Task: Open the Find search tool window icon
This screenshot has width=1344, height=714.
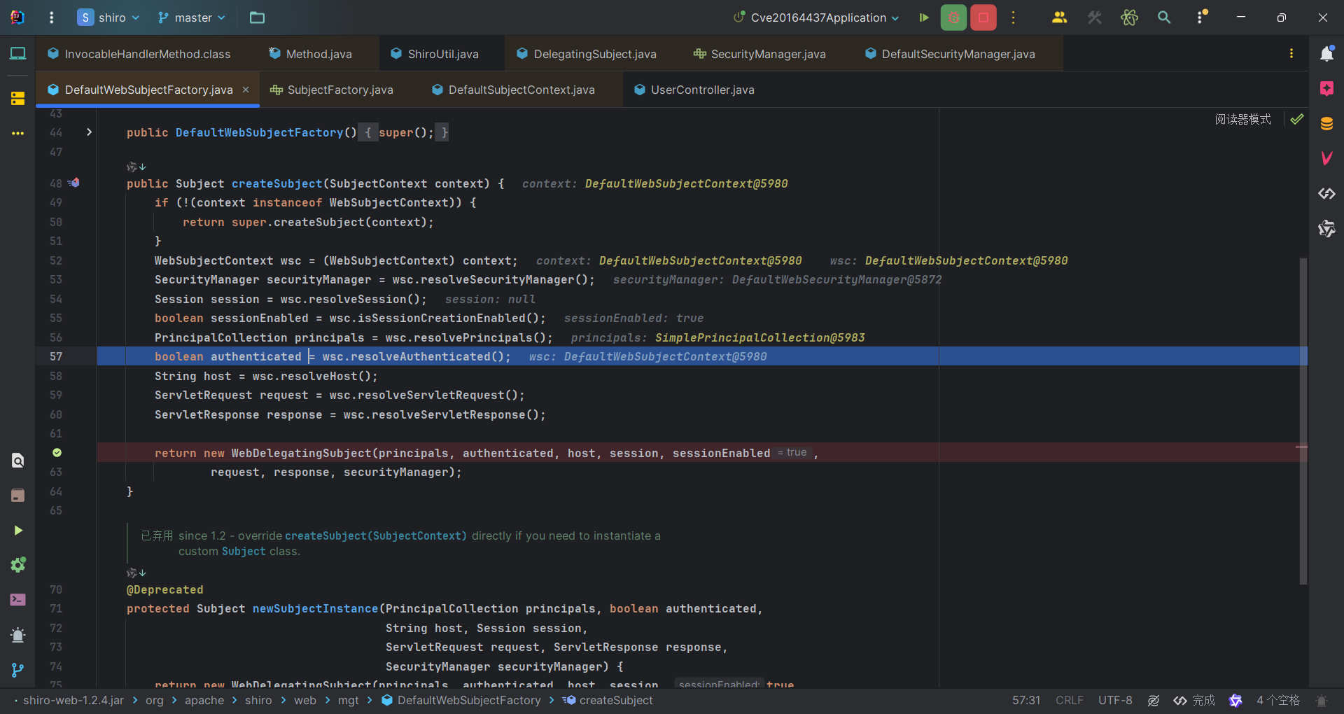Action: coord(18,460)
